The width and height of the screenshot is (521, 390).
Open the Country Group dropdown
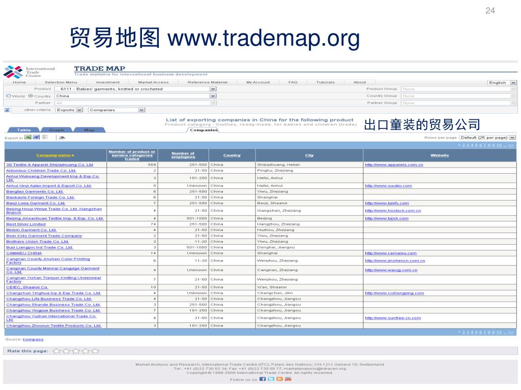[458, 96]
